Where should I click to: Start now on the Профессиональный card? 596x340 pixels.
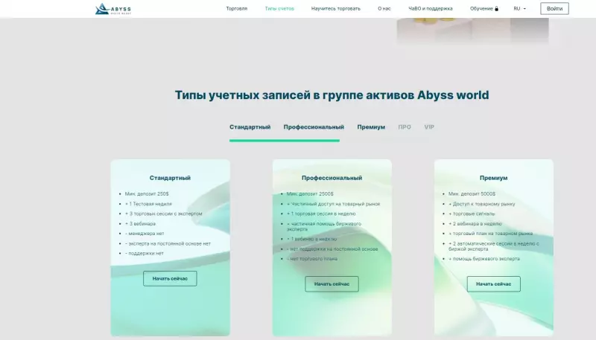point(332,284)
